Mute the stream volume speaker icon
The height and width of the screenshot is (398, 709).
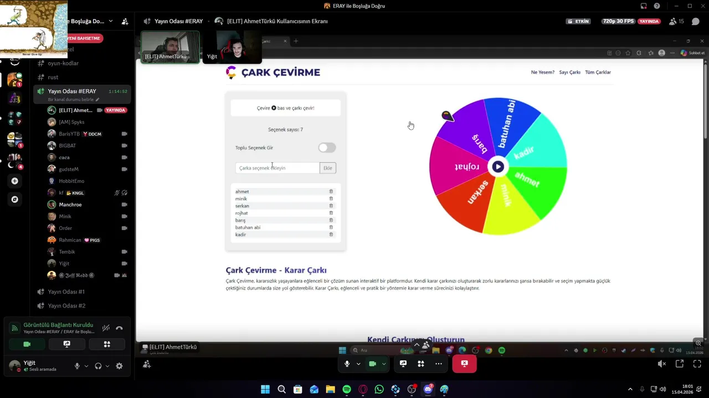[x=661, y=364]
